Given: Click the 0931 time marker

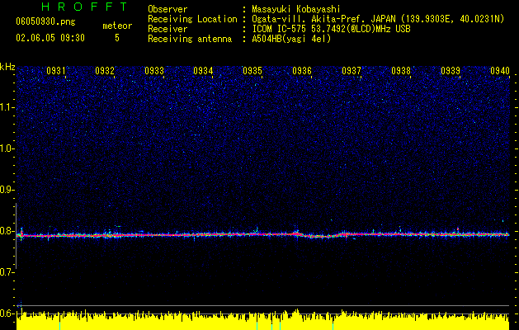Looking at the screenshot, I should 56,71.
